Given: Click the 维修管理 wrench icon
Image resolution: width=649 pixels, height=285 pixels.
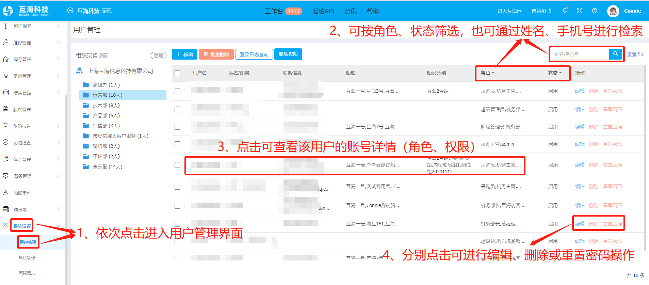Looking at the screenshot, I should click(5, 42).
